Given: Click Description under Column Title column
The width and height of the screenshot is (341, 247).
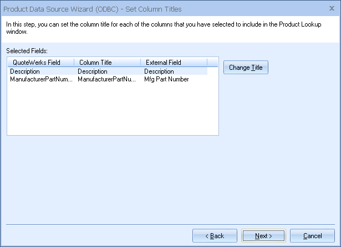Looking at the screenshot, I should coord(93,71).
